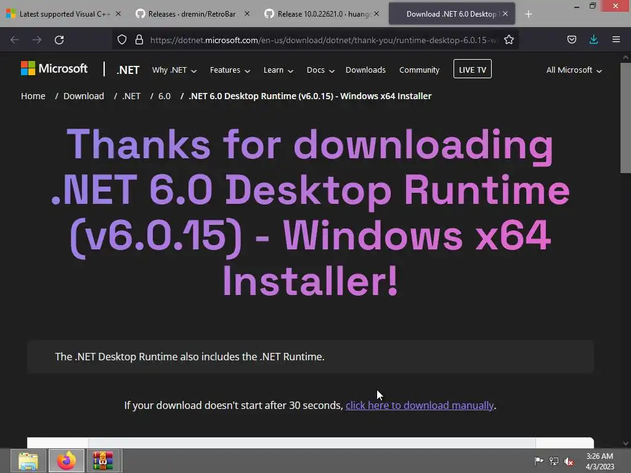Open tracking protection shield icon
The height and width of the screenshot is (473, 631).
coord(122,40)
